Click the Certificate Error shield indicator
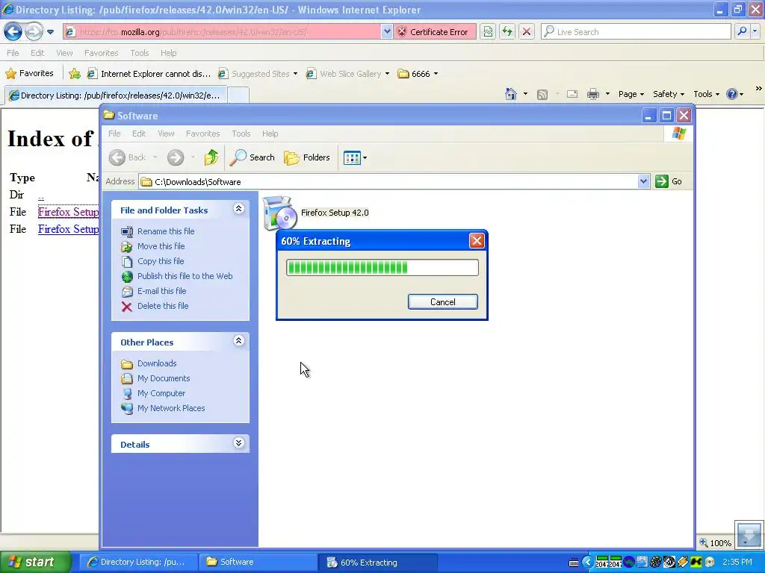This screenshot has height=573, width=765. pos(434,32)
